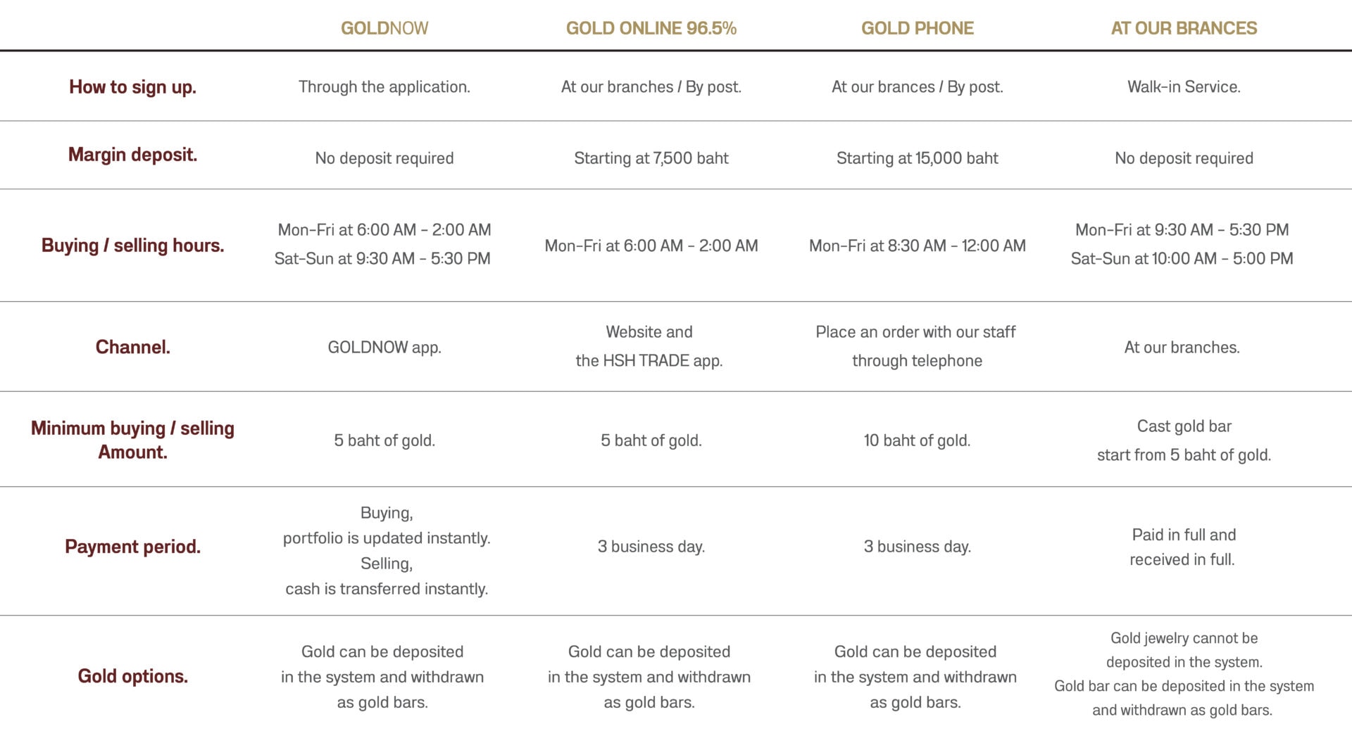Screen dimensions: 1352x743
Task: Click the "Minimum buying / selling Amount." label
Action: [x=132, y=440]
